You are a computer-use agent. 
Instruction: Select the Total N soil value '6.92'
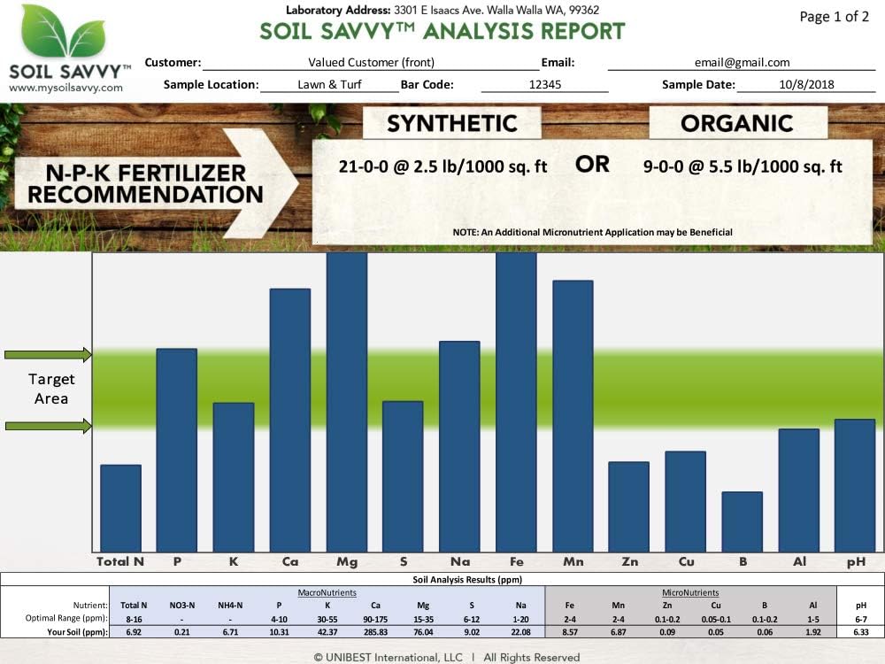(134, 632)
